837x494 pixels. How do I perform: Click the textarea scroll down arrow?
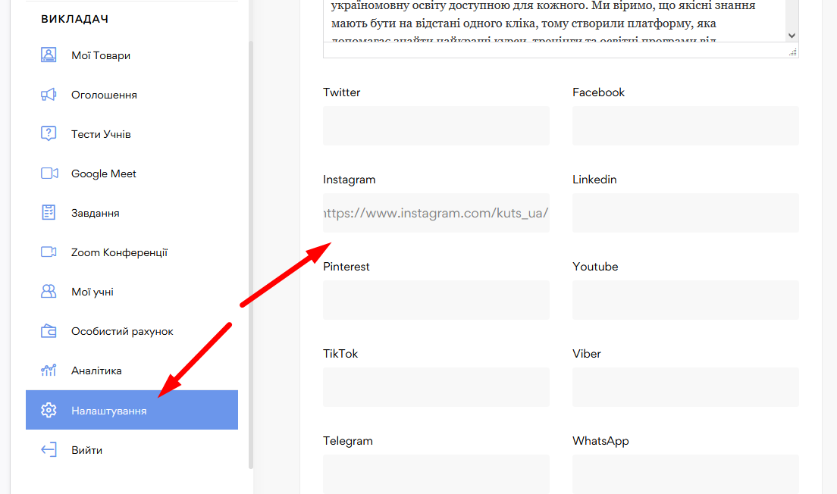(x=792, y=36)
